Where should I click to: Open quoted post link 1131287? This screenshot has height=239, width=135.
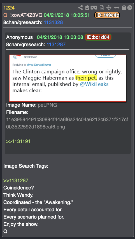[x=56, y=44]
